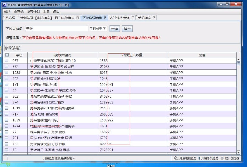
Task: Check the row with 序号 77
Action: coord(7,132)
